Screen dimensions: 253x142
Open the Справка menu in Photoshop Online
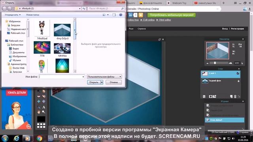142,29
